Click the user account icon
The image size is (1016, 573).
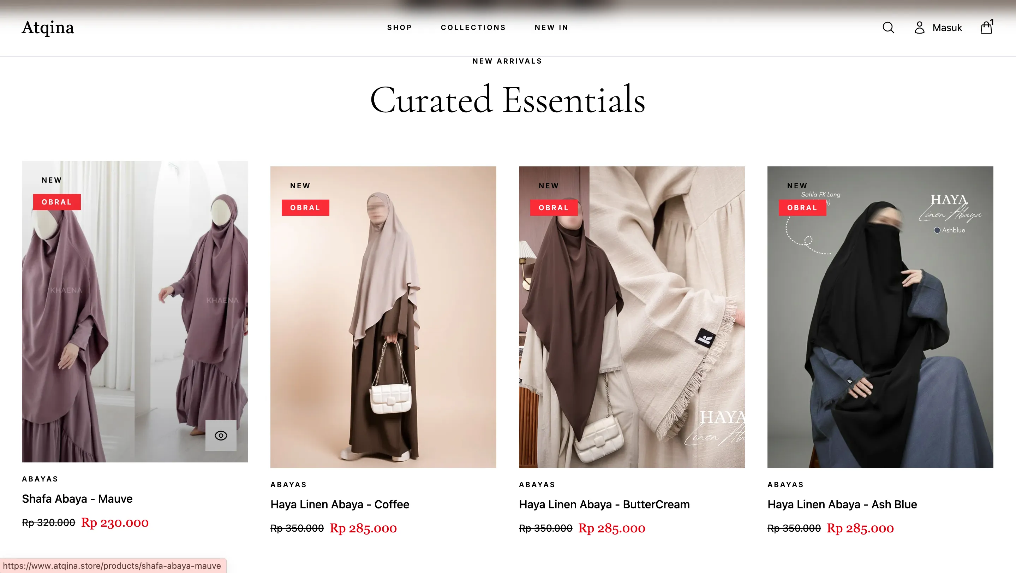[919, 28]
